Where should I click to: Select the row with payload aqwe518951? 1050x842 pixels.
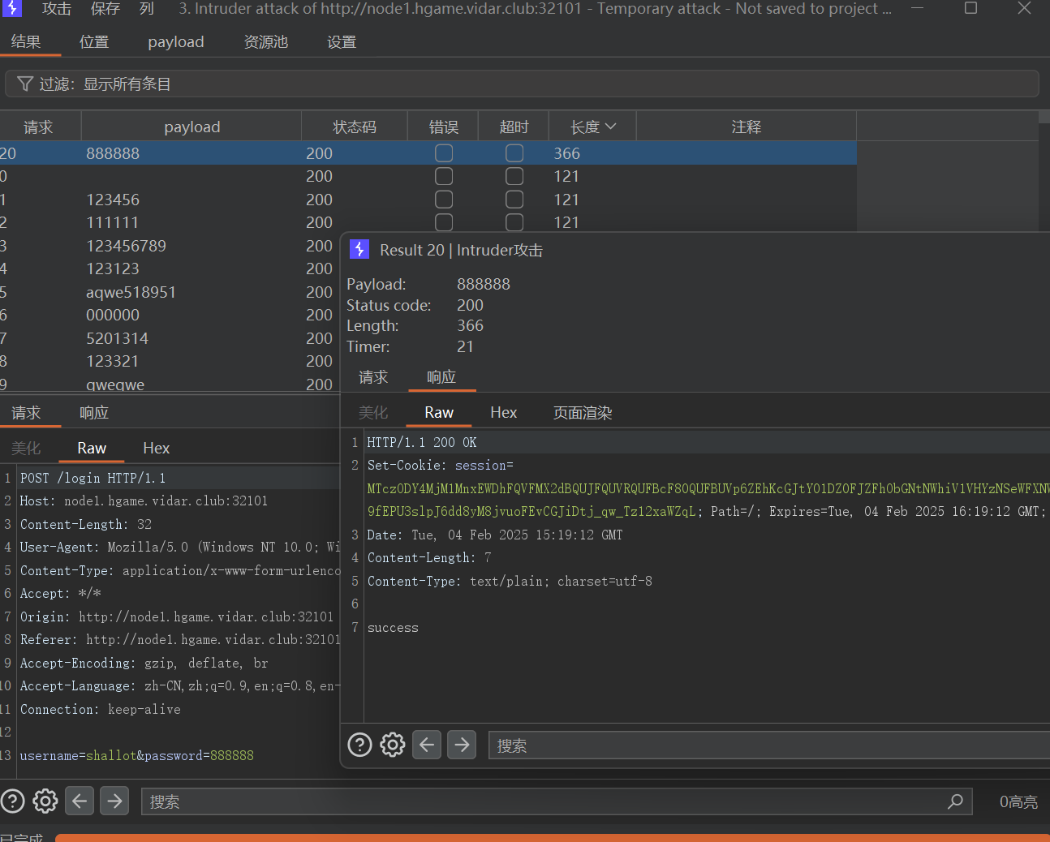tap(169, 292)
